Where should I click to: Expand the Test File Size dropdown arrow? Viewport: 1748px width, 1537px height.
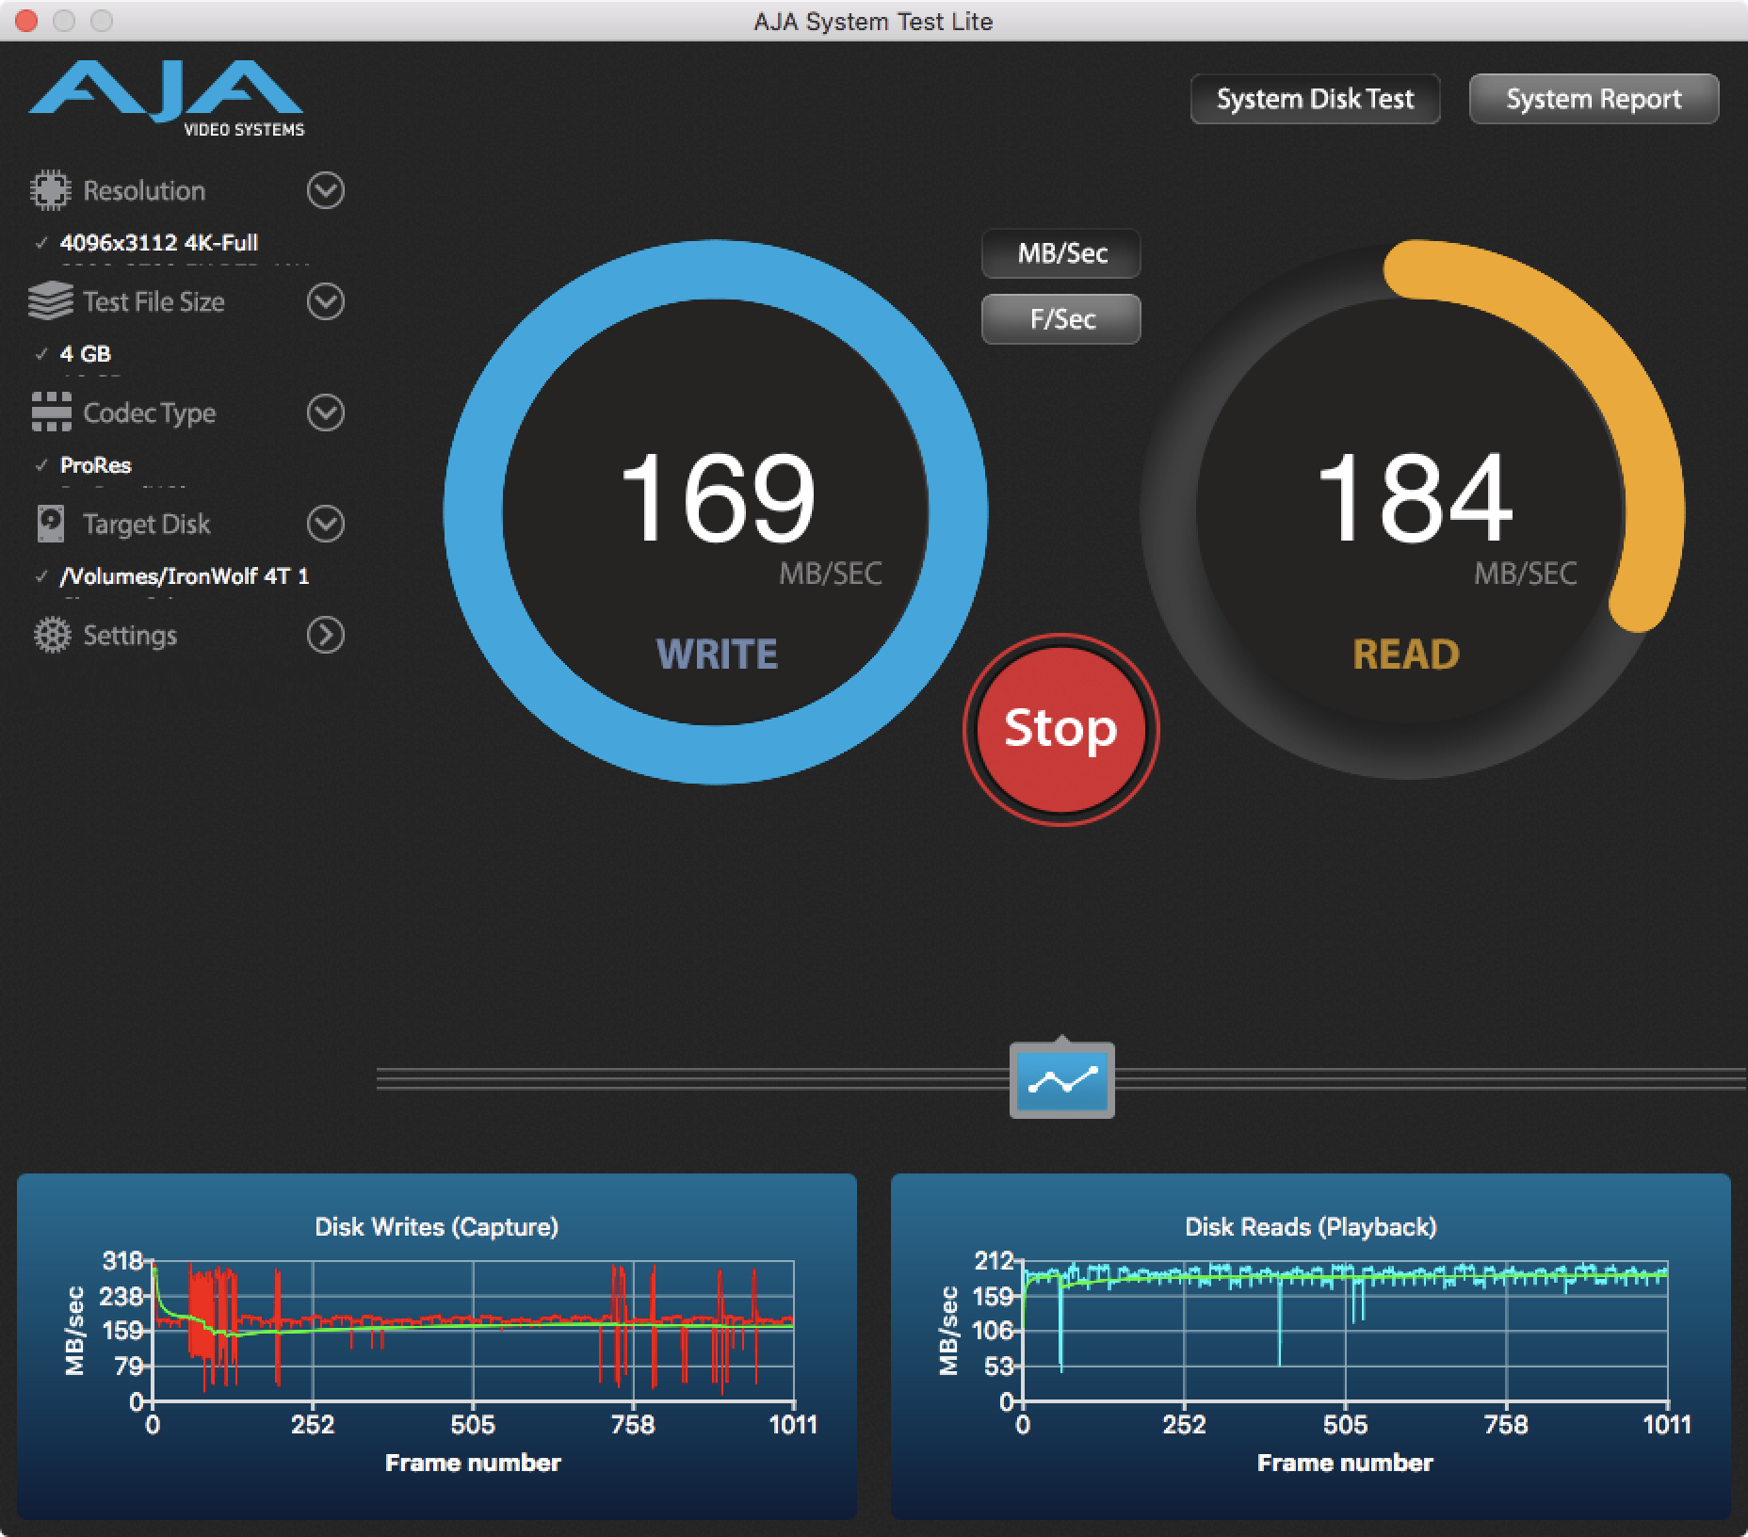326,301
